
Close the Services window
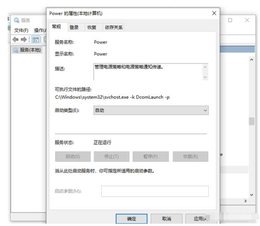(247, 20)
